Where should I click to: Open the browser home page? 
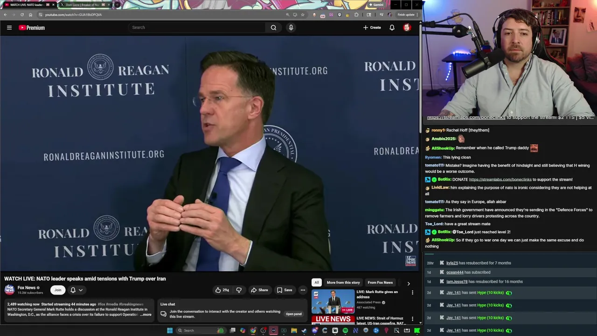[30, 14]
